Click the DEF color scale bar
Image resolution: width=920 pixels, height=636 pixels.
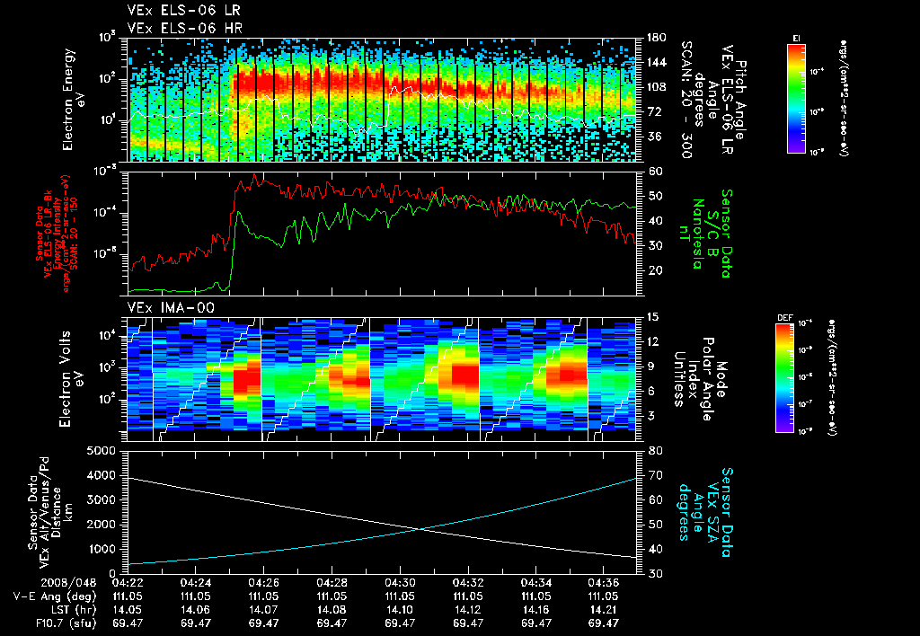point(784,378)
